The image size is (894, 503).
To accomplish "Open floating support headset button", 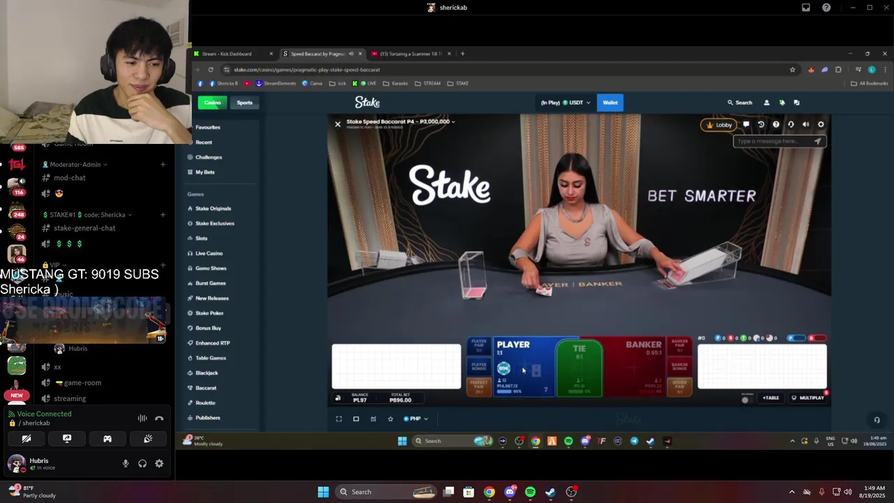I will [877, 420].
